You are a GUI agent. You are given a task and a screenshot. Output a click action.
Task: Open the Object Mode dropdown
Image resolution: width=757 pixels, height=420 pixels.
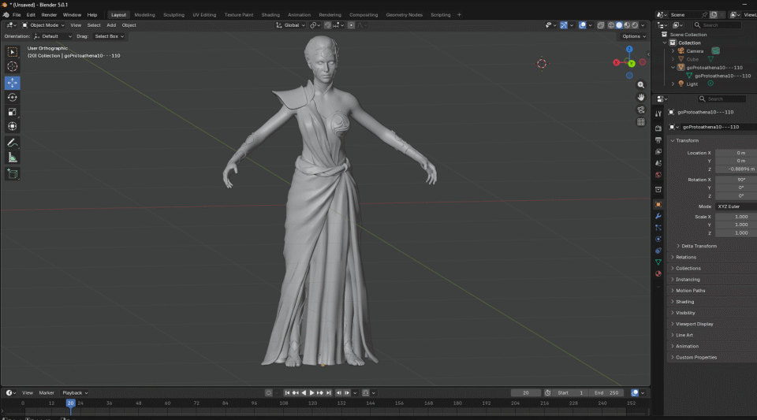click(43, 25)
